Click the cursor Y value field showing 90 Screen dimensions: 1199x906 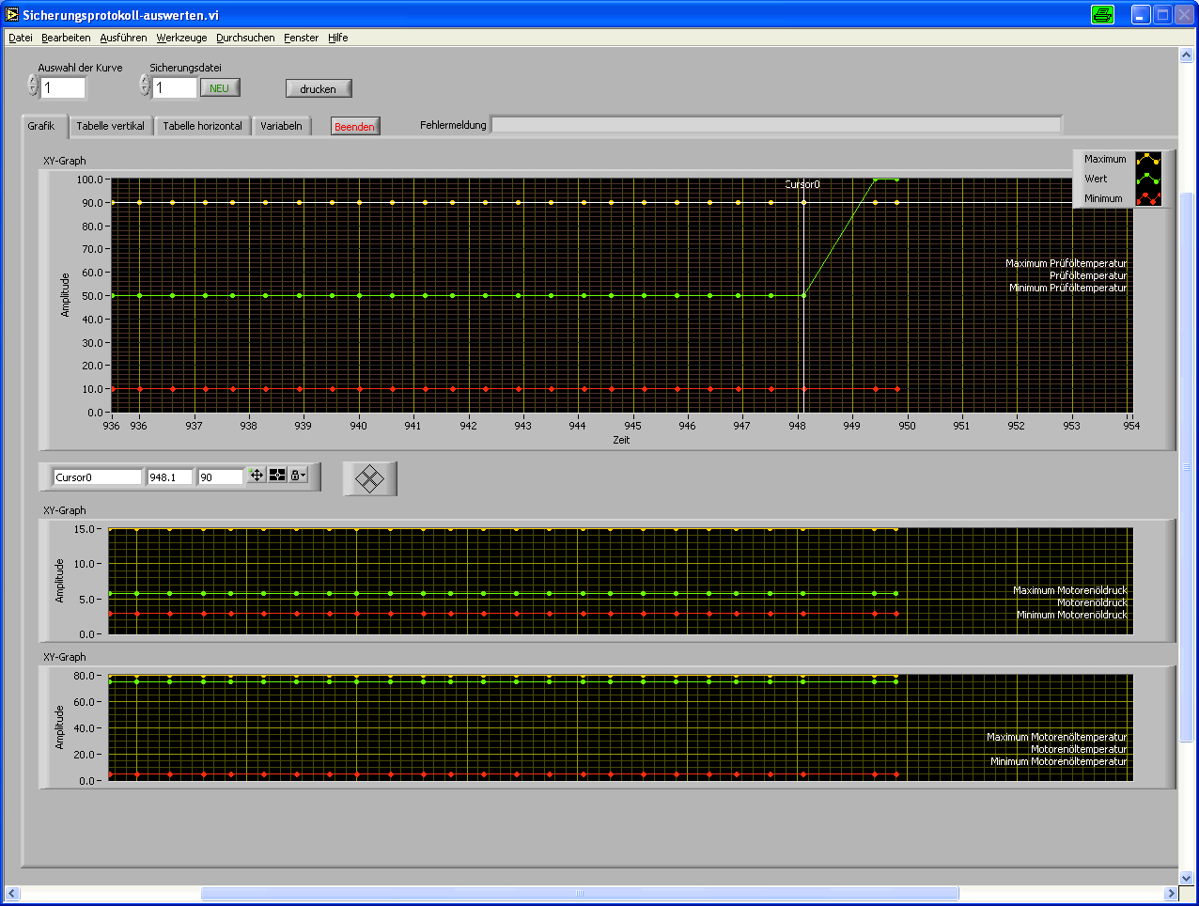[x=221, y=477]
